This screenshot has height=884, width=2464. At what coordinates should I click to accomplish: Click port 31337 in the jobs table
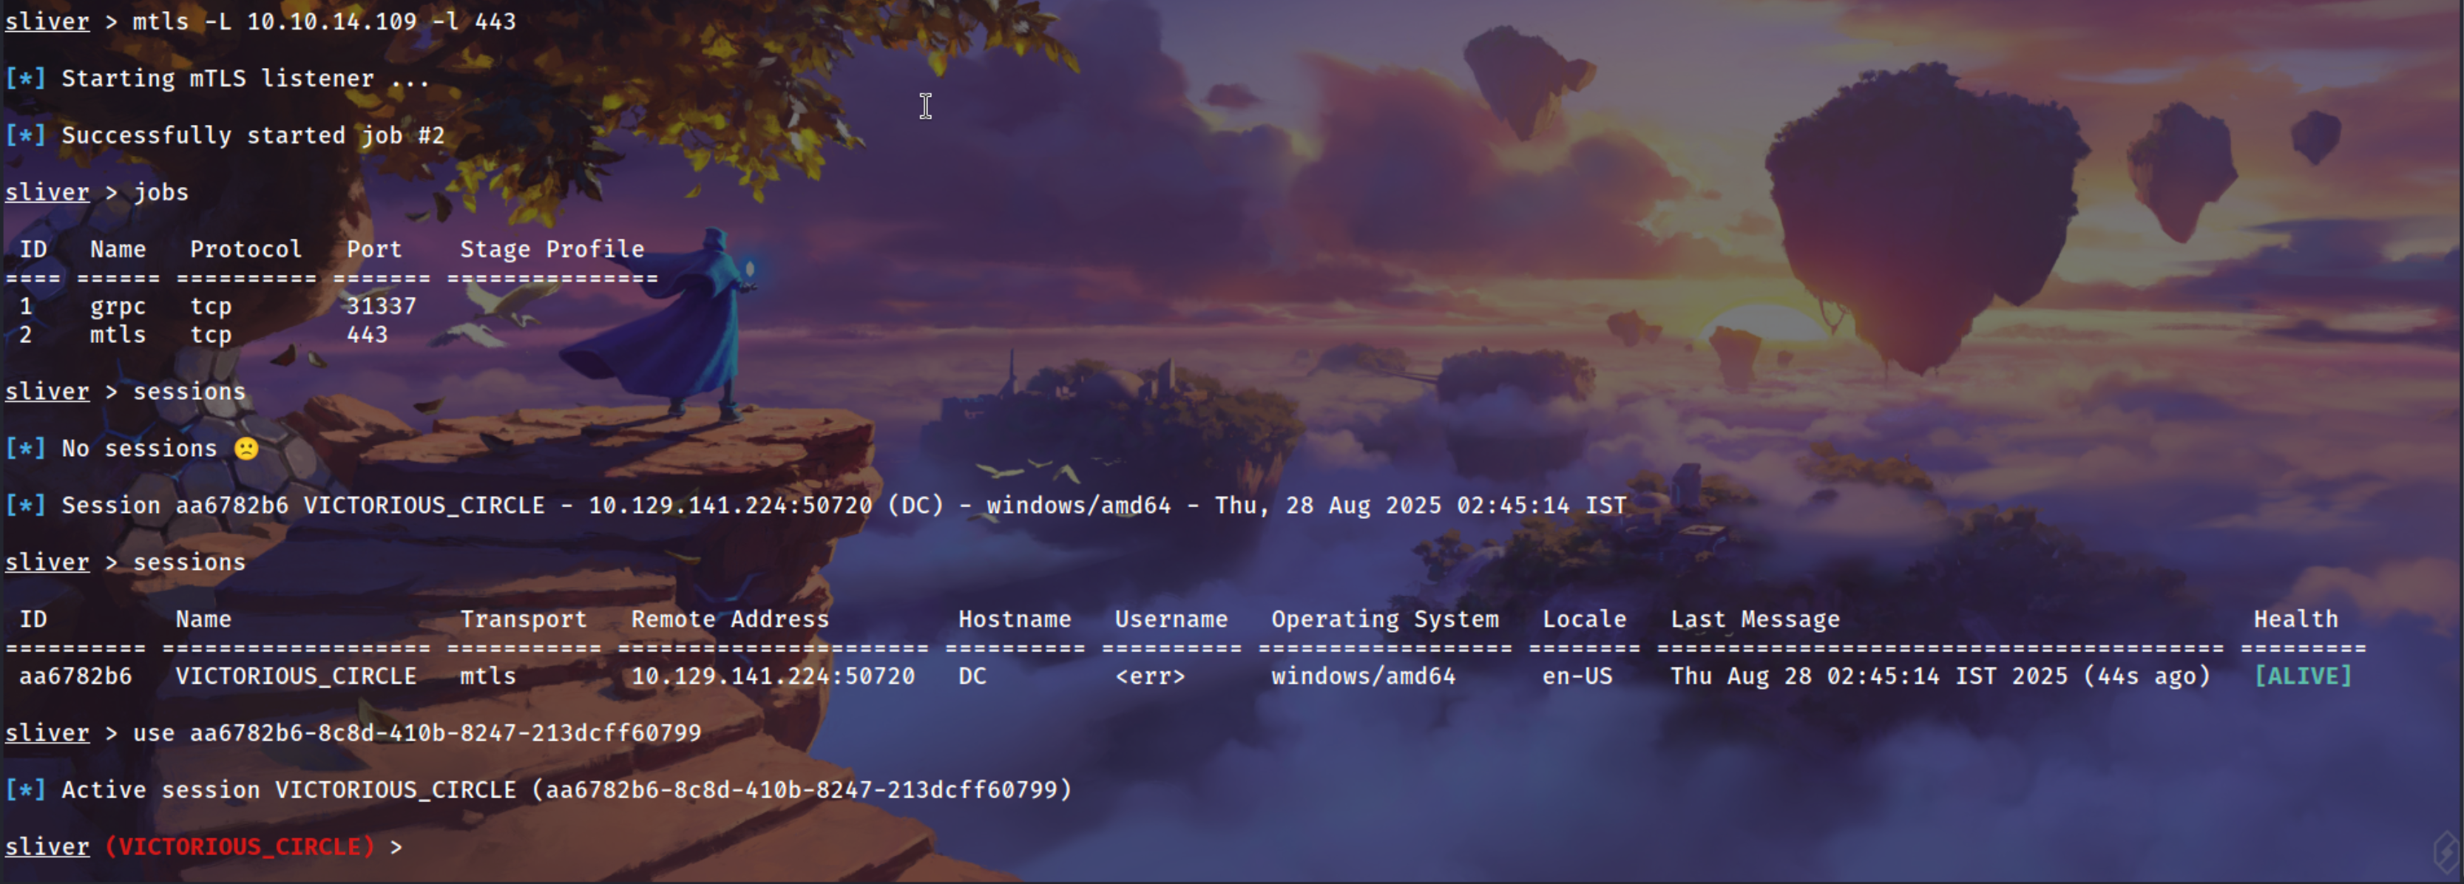[x=381, y=306]
